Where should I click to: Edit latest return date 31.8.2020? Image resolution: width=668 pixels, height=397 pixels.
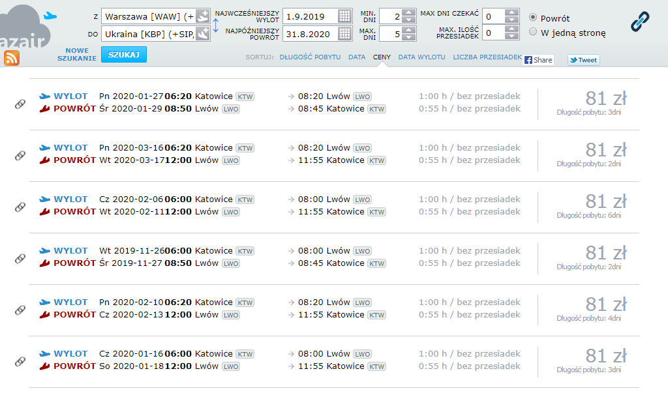point(311,34)
